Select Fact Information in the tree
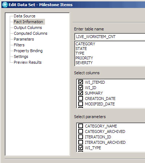This screenshot has width=145, height=163. 28,22
